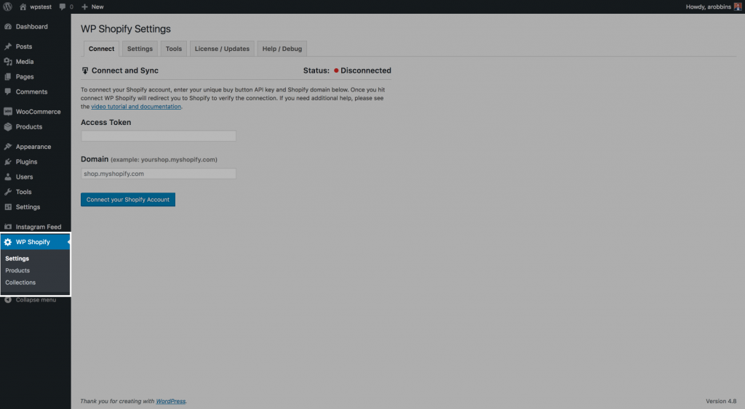This screenshot has height=409, width=745.
Task: Open video tutorial and documentation link
Action: coord(136,107)
